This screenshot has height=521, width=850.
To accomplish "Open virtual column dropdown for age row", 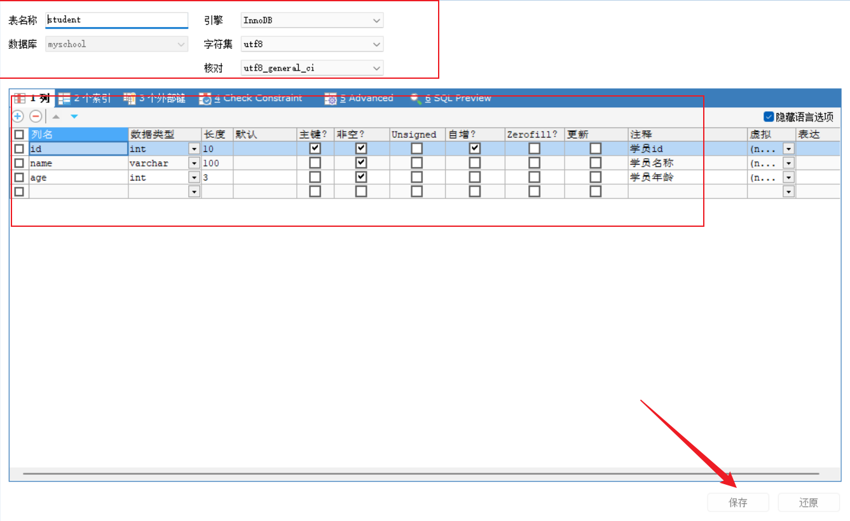I will [x=788, y=177].
